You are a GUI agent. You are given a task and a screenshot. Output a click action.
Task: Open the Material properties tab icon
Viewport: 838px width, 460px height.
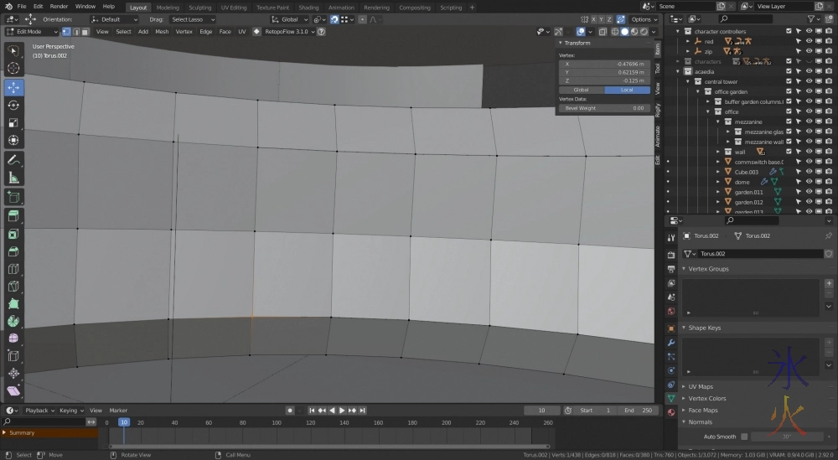pyautogui.click(x=671, y=412)
